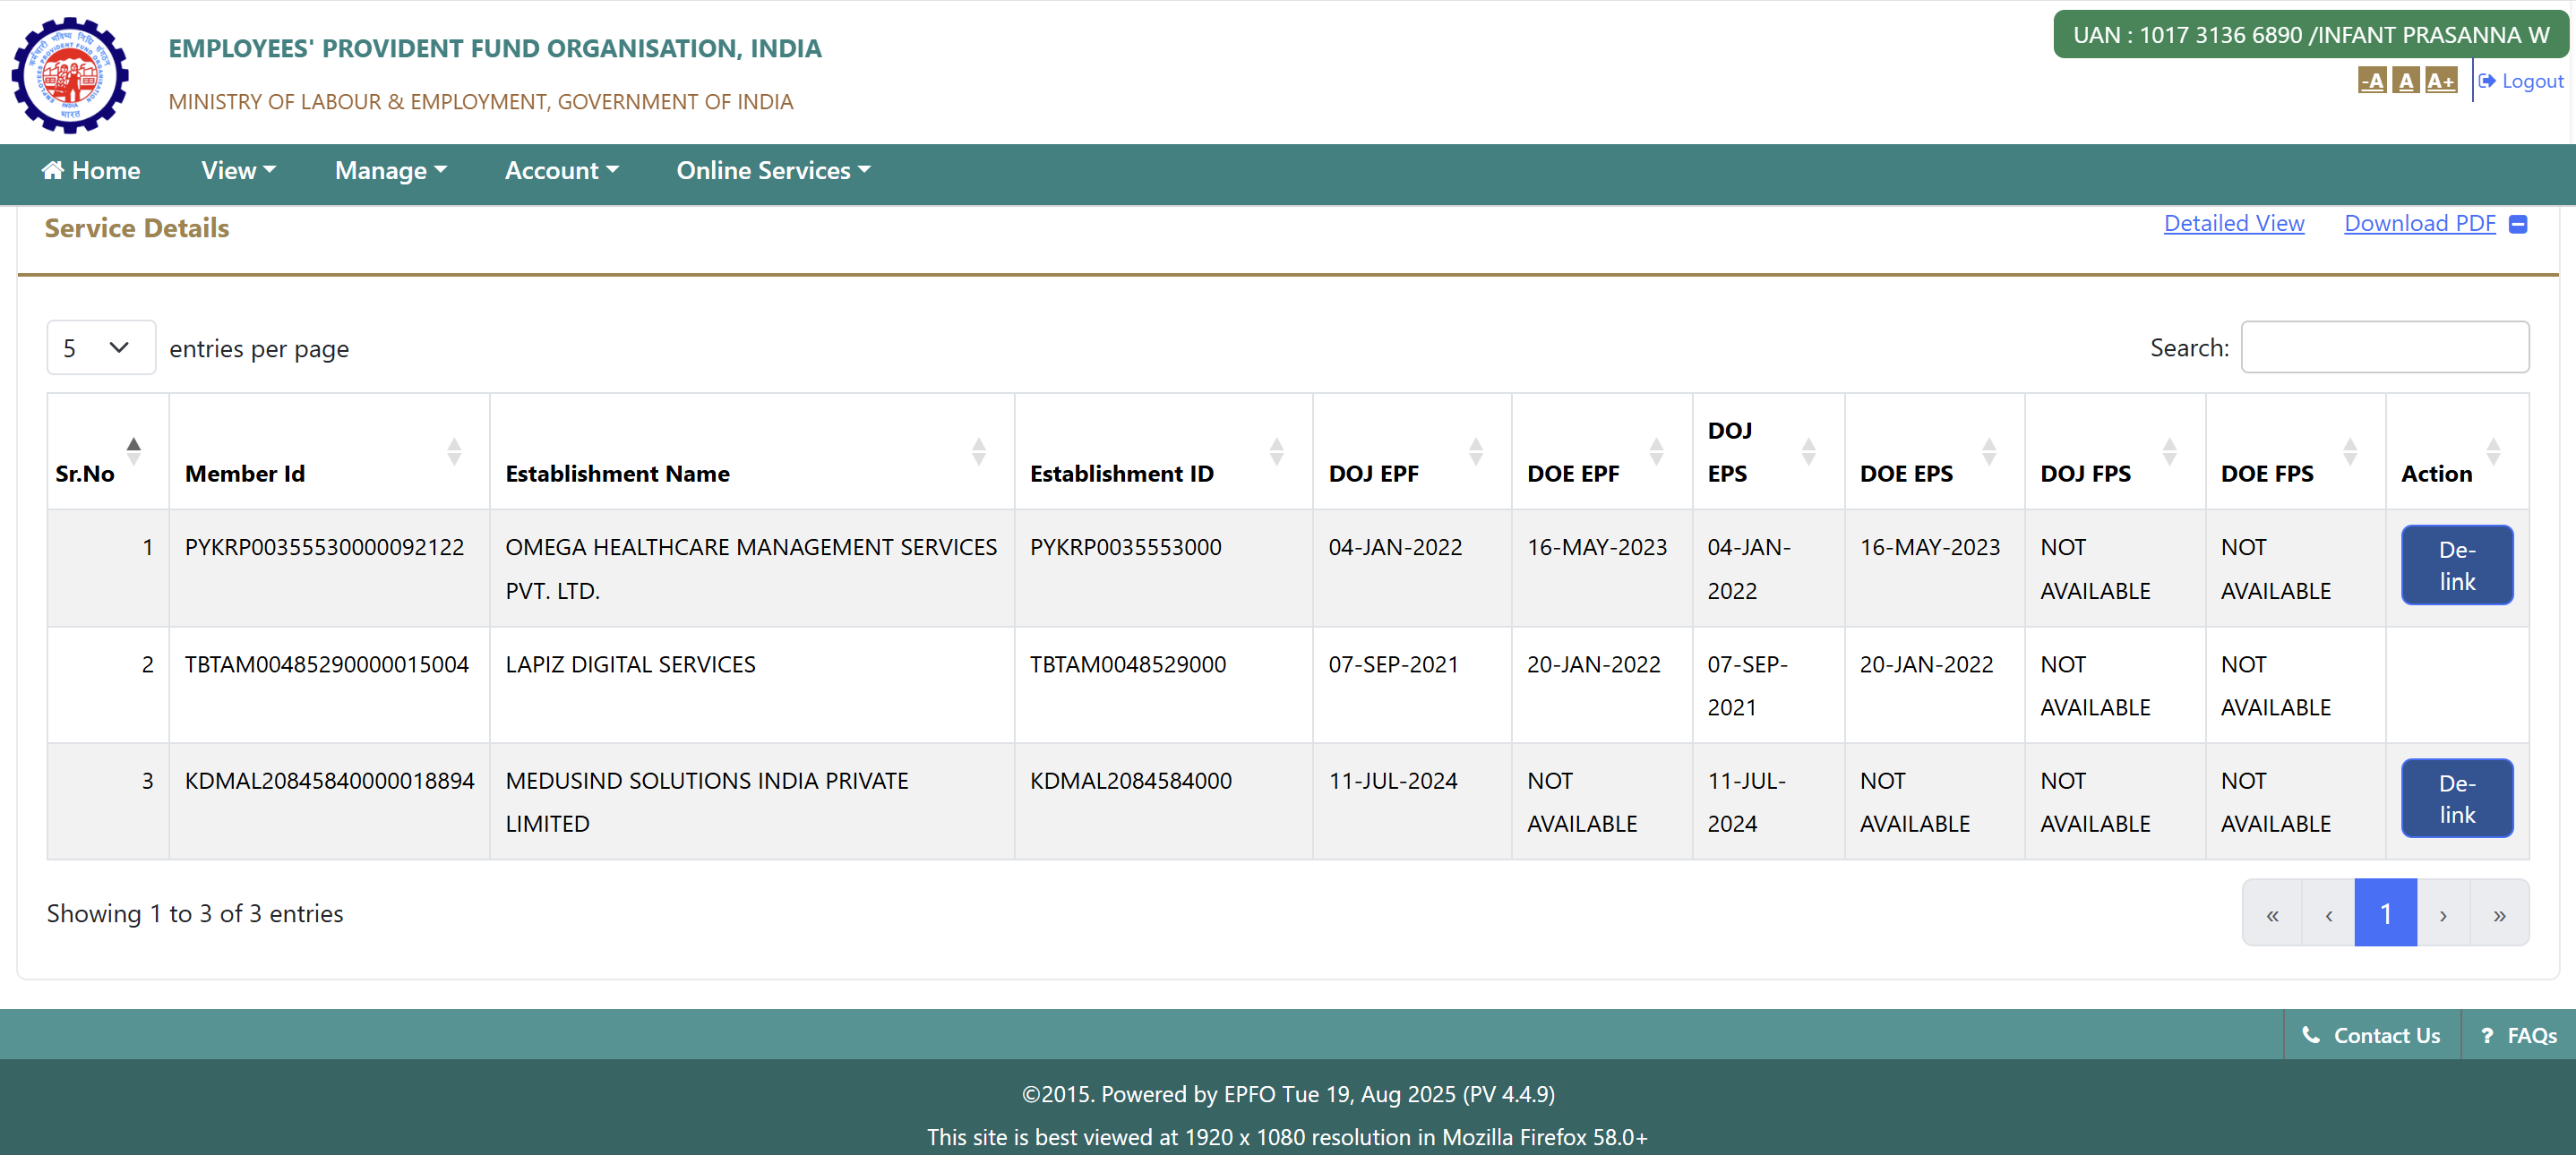Expand the Manage menu
Image resolution: width=2576 pixels, height=1155 pixels.
tap(390, 171)
